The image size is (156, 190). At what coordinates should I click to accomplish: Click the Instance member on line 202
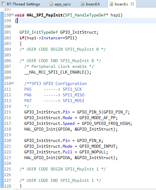(x=51, y=38)
